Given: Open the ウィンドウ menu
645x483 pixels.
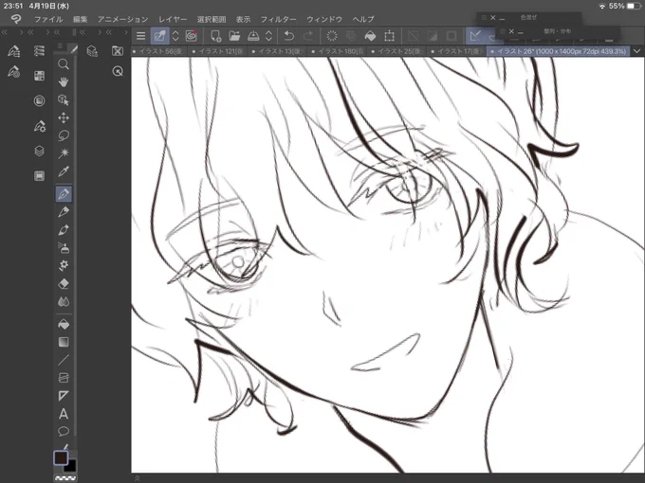Looking at the screenshot, I should point(324,19).
